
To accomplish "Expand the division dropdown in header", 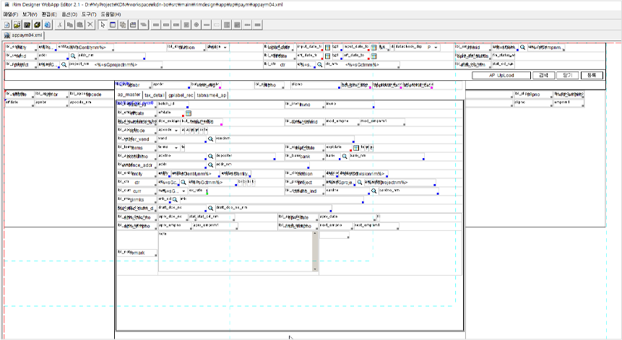I will pos(225,48).
